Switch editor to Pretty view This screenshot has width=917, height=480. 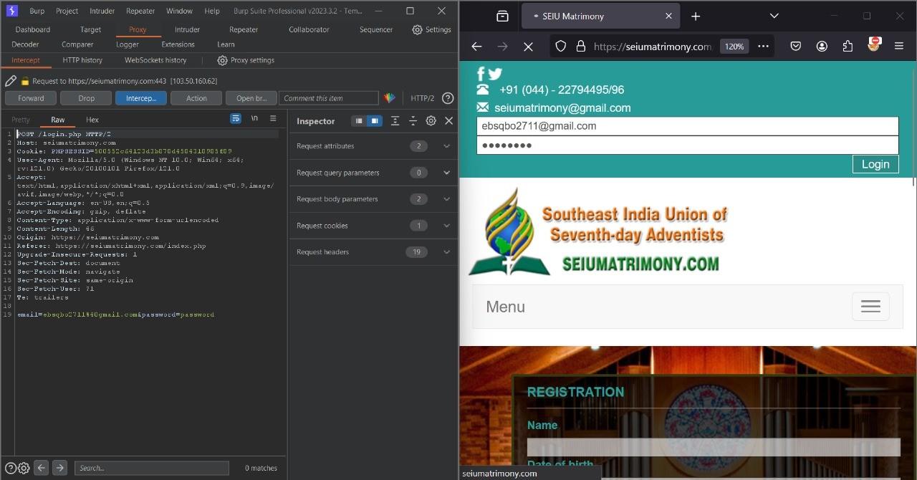tap(21, 120)
